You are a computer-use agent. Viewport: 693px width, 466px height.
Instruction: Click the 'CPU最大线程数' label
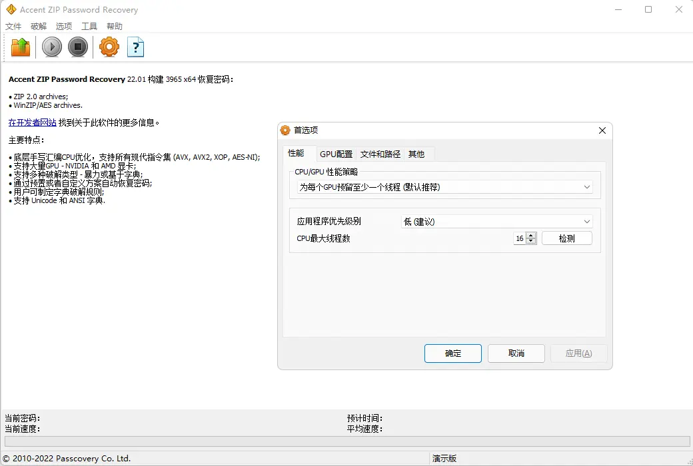point(324,238)
